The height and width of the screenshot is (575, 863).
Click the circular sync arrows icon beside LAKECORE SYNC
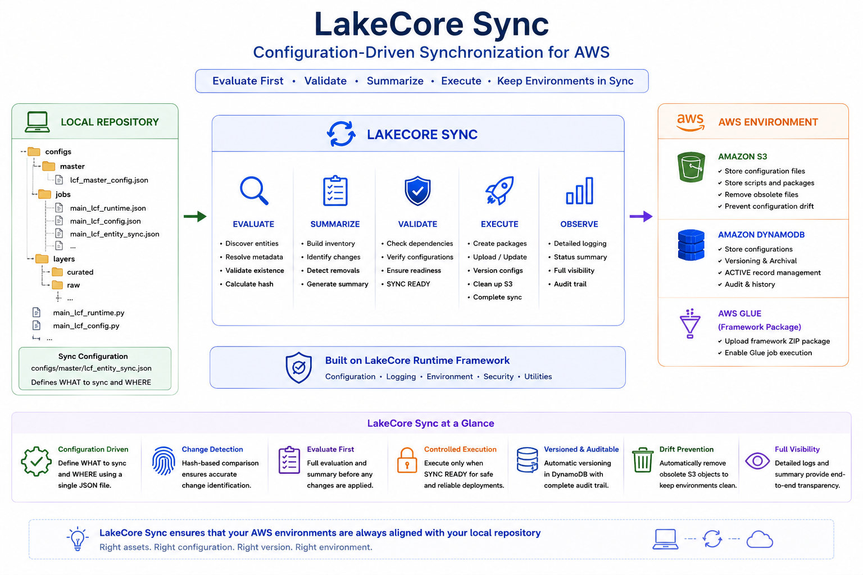tap(341, 134)
